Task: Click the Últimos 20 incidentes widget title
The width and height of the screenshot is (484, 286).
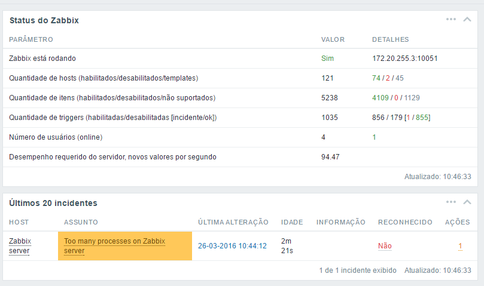Action: [53, 203]
